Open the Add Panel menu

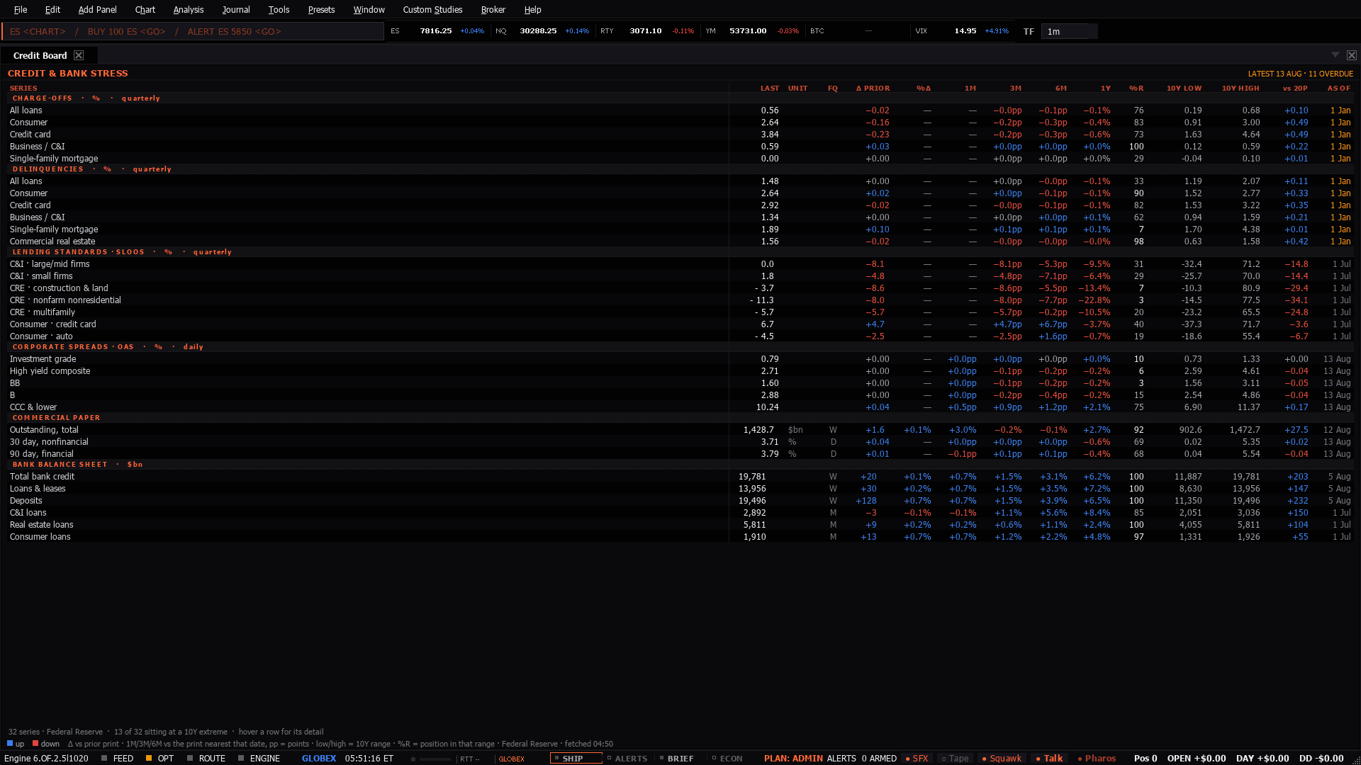click(97, 9)
